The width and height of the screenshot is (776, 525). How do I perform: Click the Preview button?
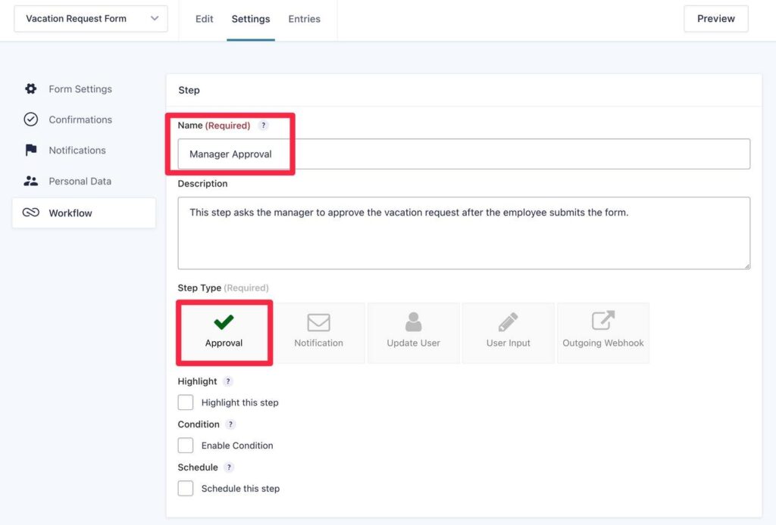(715, 18)
